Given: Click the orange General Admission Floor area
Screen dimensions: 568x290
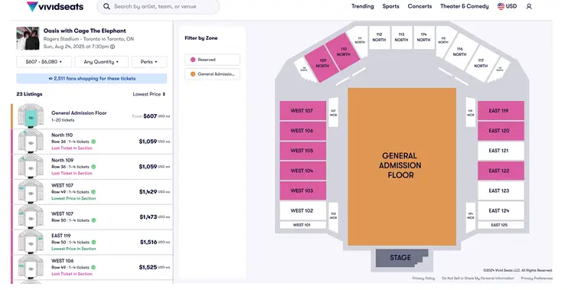Looking at the screenshot, I should click(402, 167).
